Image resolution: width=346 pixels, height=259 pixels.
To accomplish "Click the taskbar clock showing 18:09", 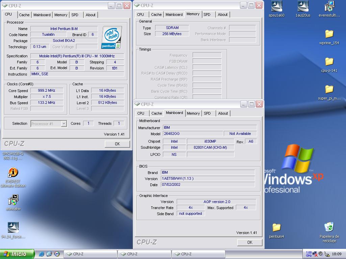I will [x=337, y=254].
